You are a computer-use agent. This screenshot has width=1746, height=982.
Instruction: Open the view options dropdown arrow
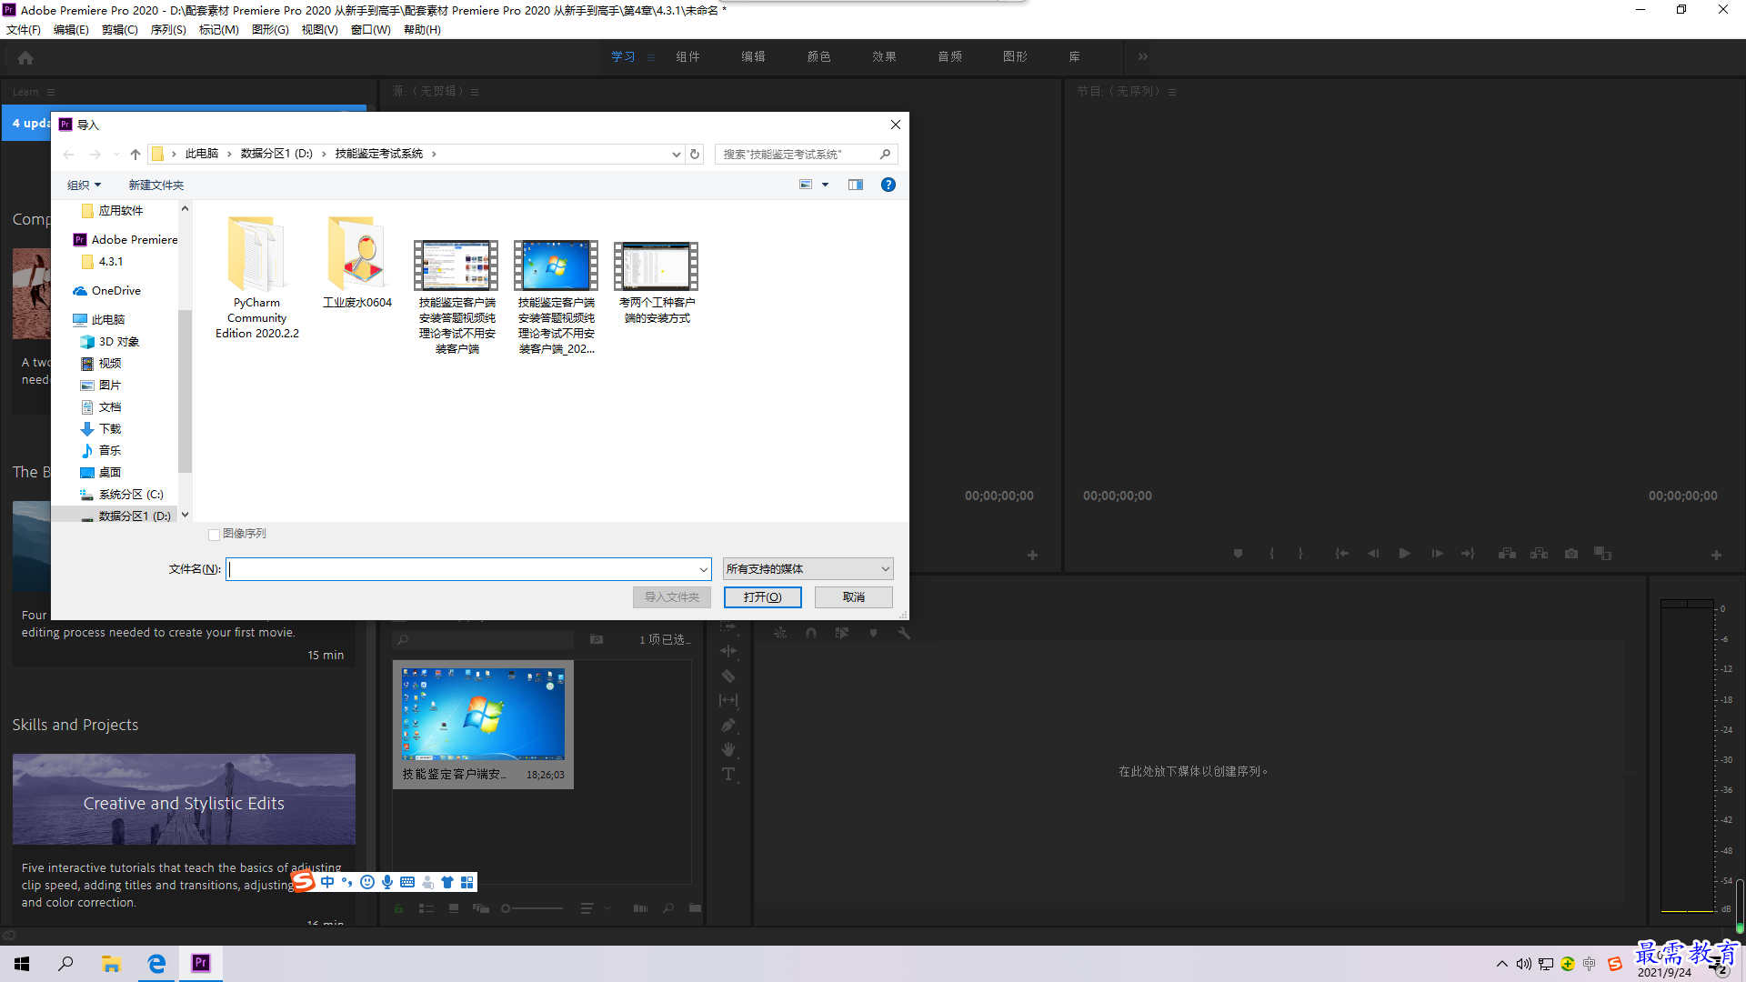826,185
